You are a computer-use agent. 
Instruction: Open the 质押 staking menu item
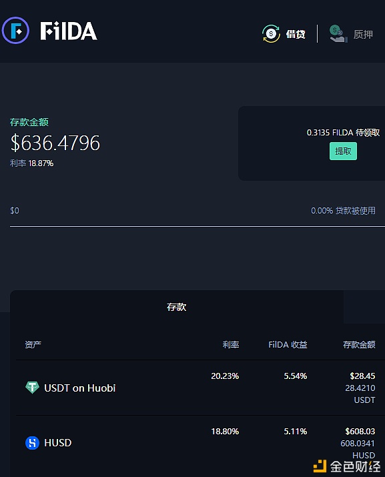363,35
